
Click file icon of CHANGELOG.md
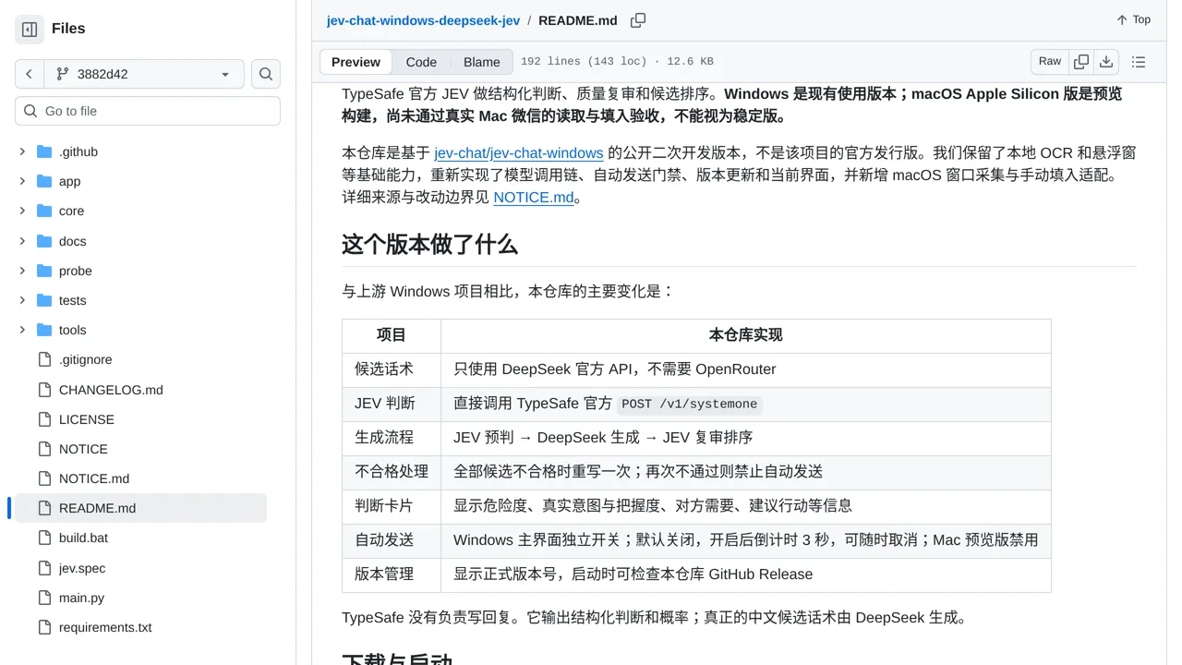[x=44, y=390]
